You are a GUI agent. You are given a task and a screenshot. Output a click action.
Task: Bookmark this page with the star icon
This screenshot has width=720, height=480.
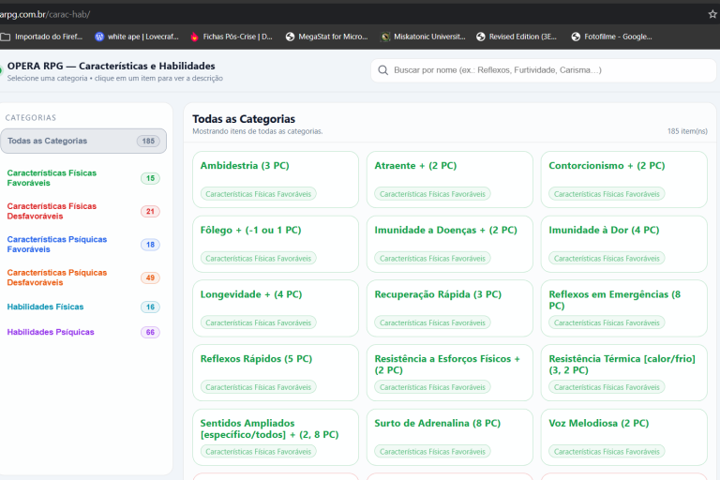(712, 14)
